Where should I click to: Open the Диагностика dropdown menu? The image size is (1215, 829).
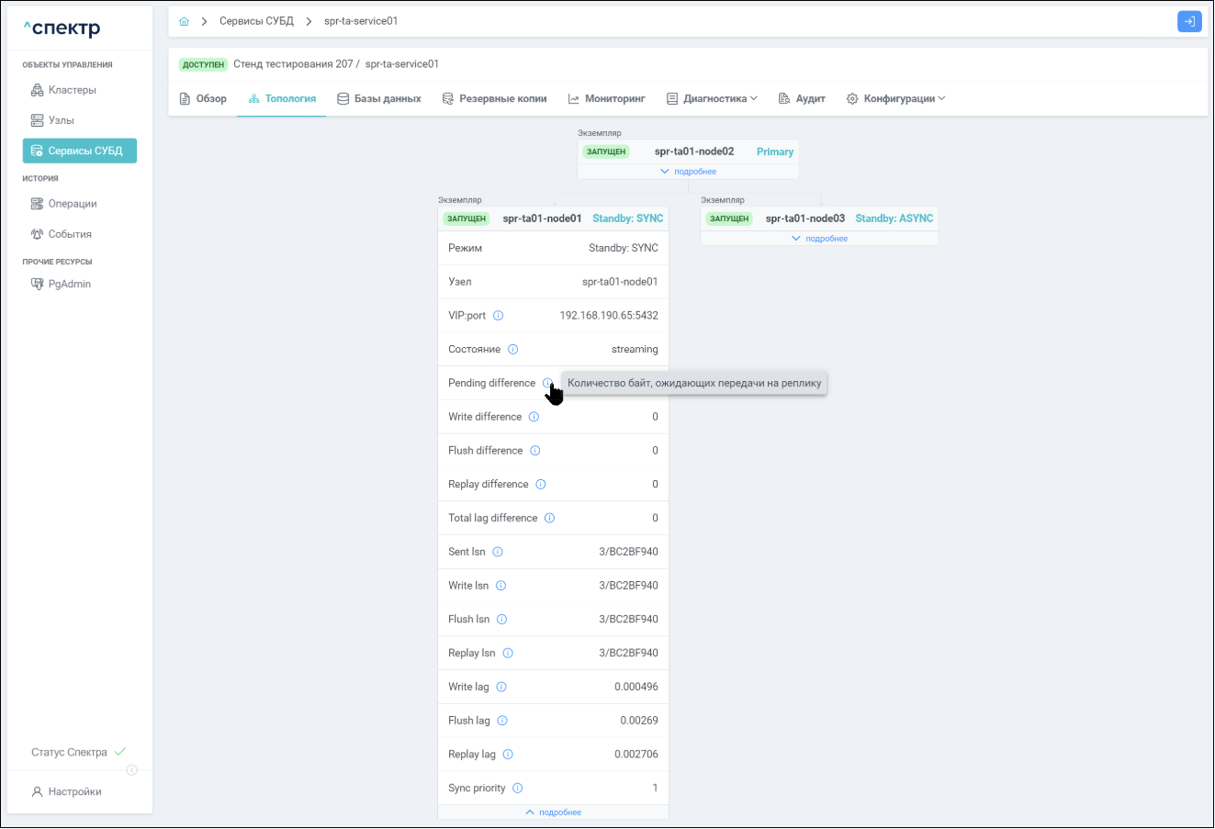tap(712, 99)
